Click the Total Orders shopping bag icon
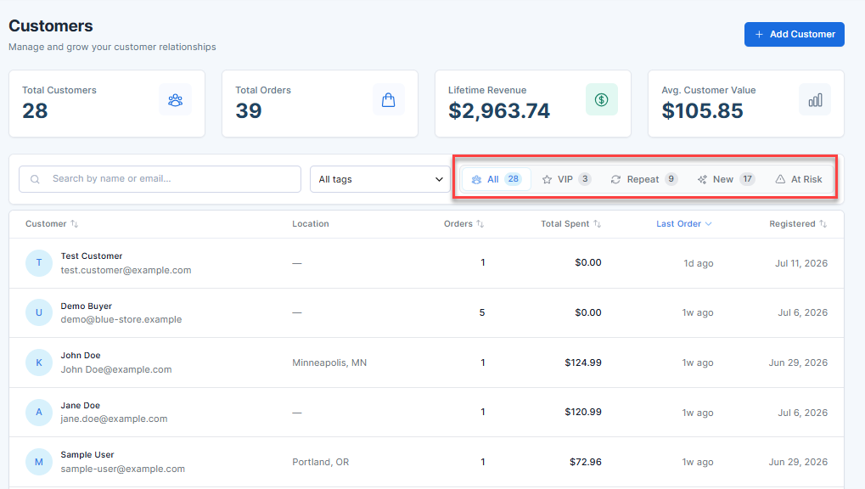 [389, 100]
